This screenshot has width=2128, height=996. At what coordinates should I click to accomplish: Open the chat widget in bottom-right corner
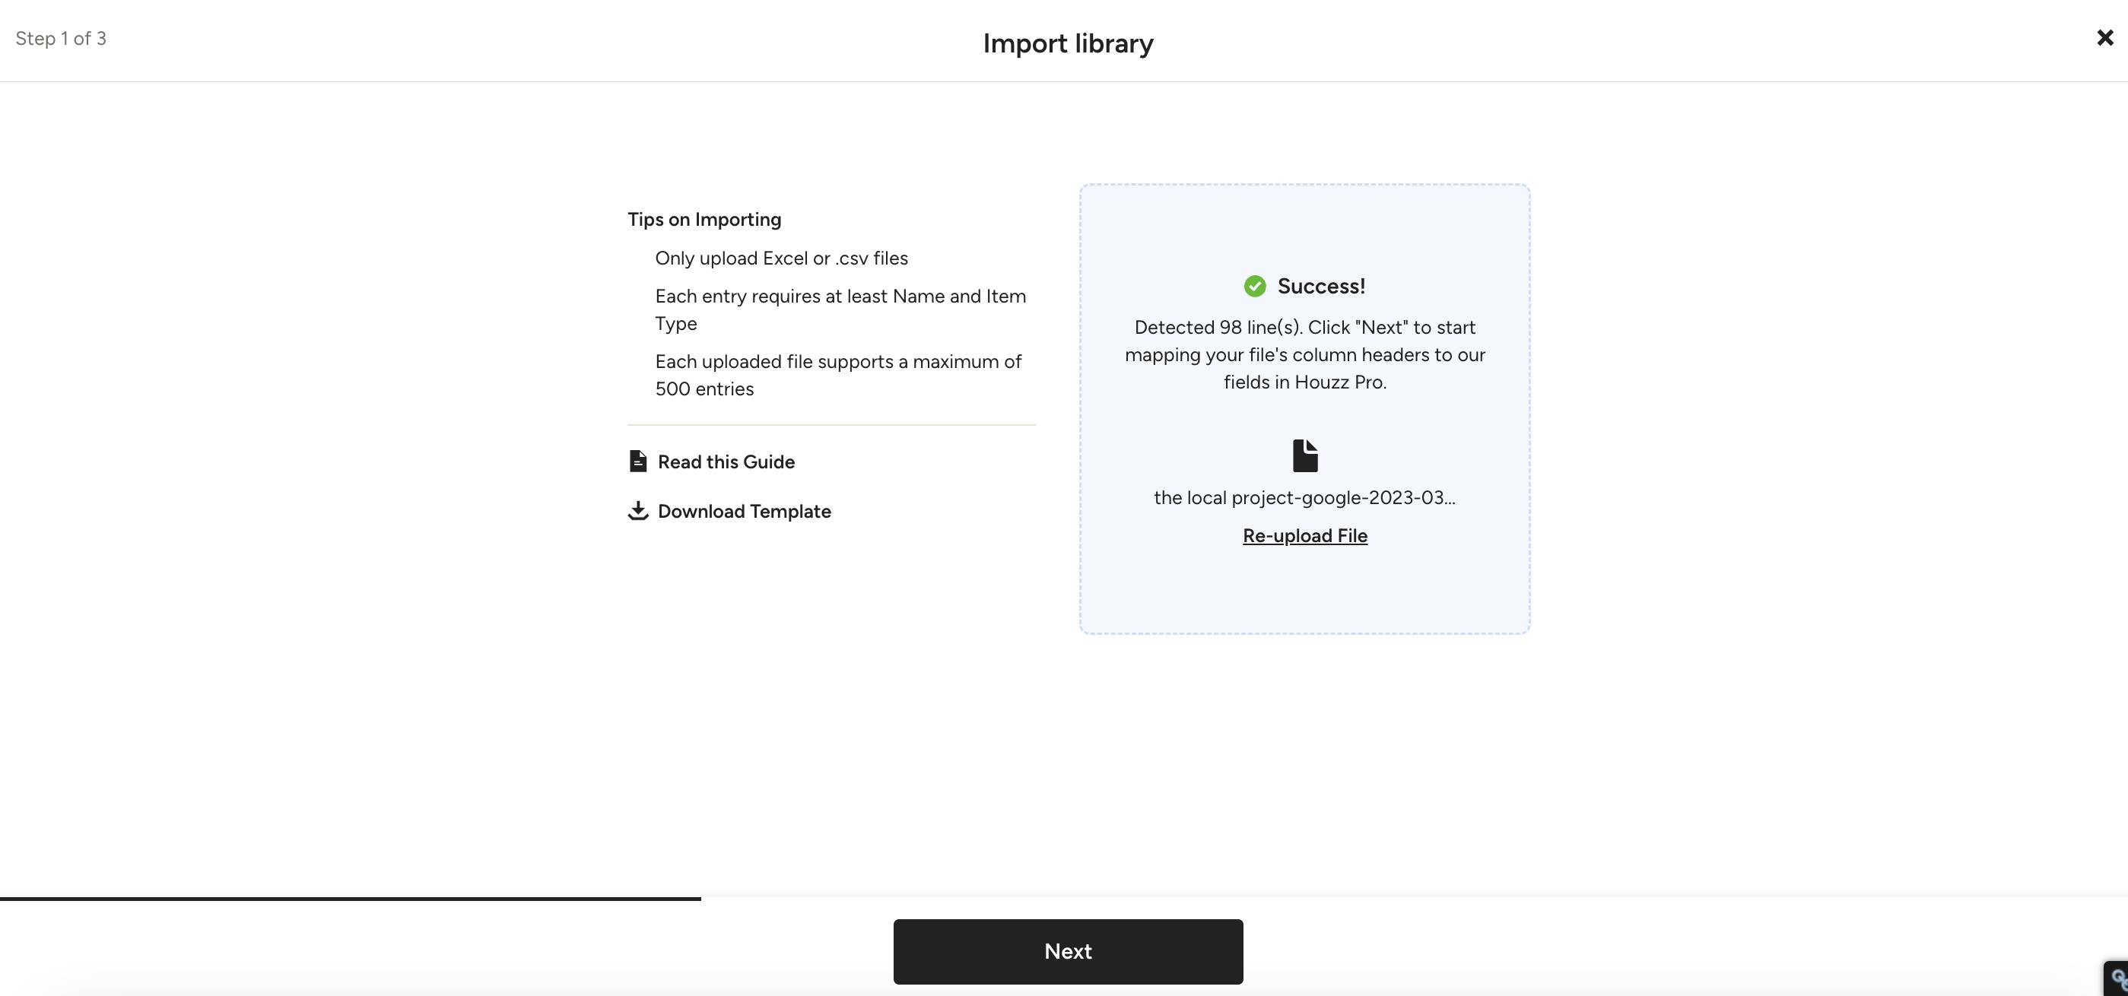click(2116, 979)
